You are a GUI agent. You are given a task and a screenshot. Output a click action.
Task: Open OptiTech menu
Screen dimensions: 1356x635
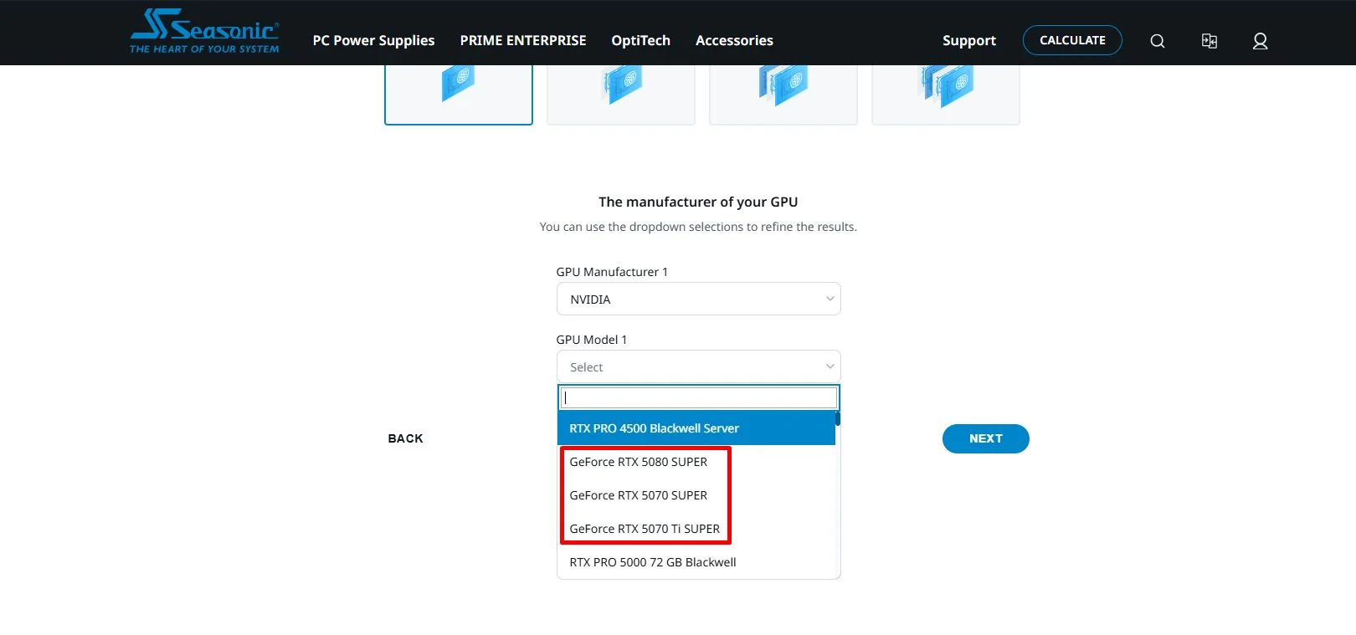tap(641, 40)
